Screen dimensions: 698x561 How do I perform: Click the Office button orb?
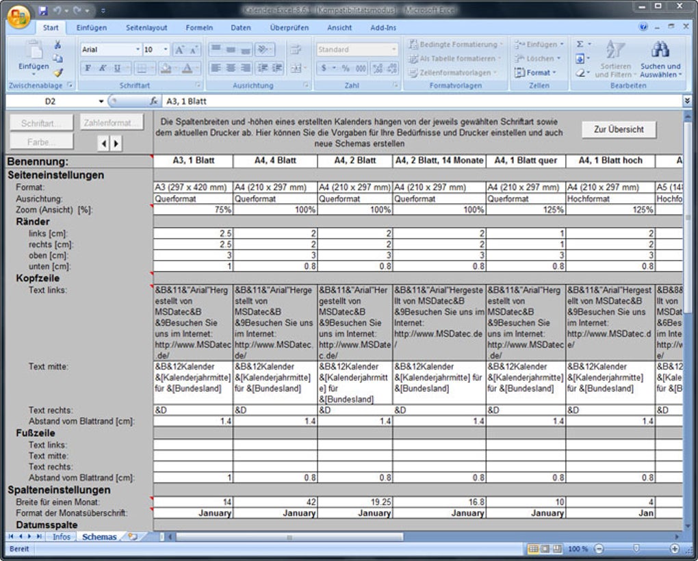pos(18,17)
